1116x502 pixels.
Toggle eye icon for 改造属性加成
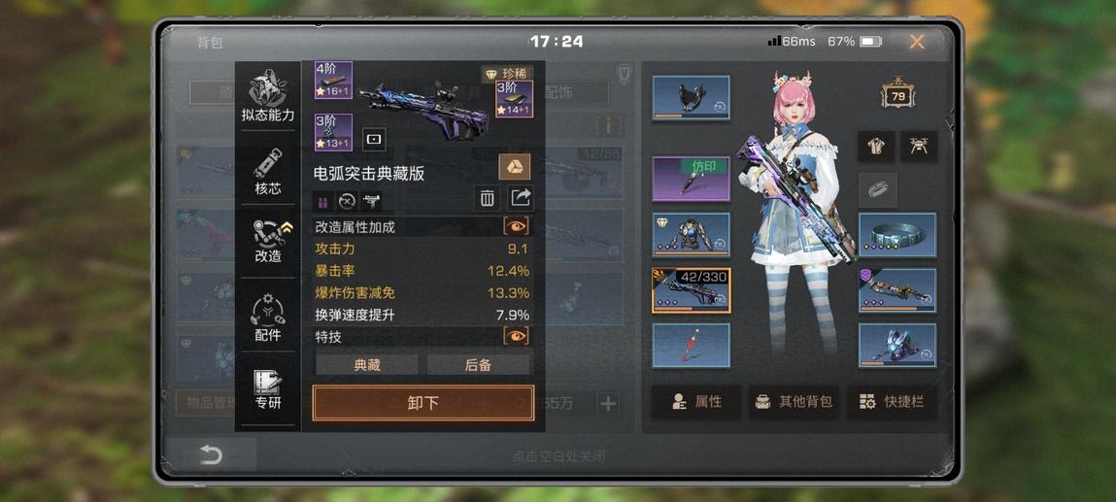point(517,226)
